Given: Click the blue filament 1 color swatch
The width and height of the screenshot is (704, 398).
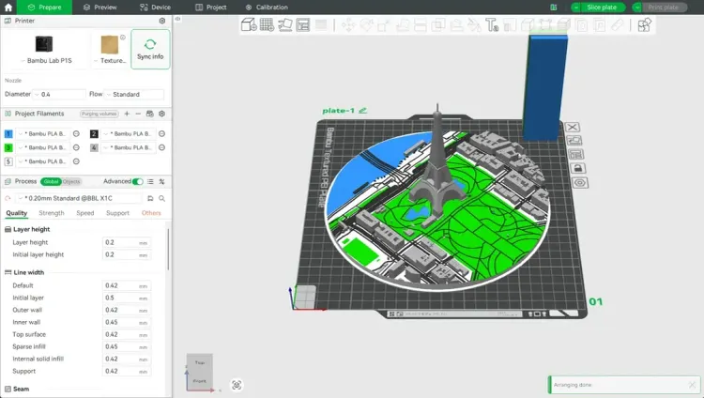Looking at the screenshot, I should [8, 133].
